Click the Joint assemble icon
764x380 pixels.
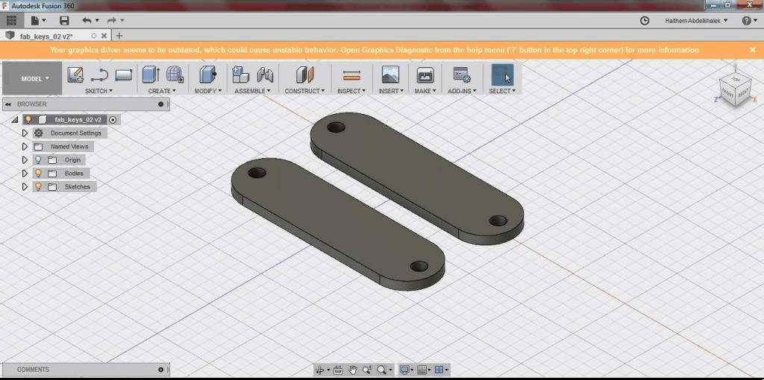pos(265,75)
